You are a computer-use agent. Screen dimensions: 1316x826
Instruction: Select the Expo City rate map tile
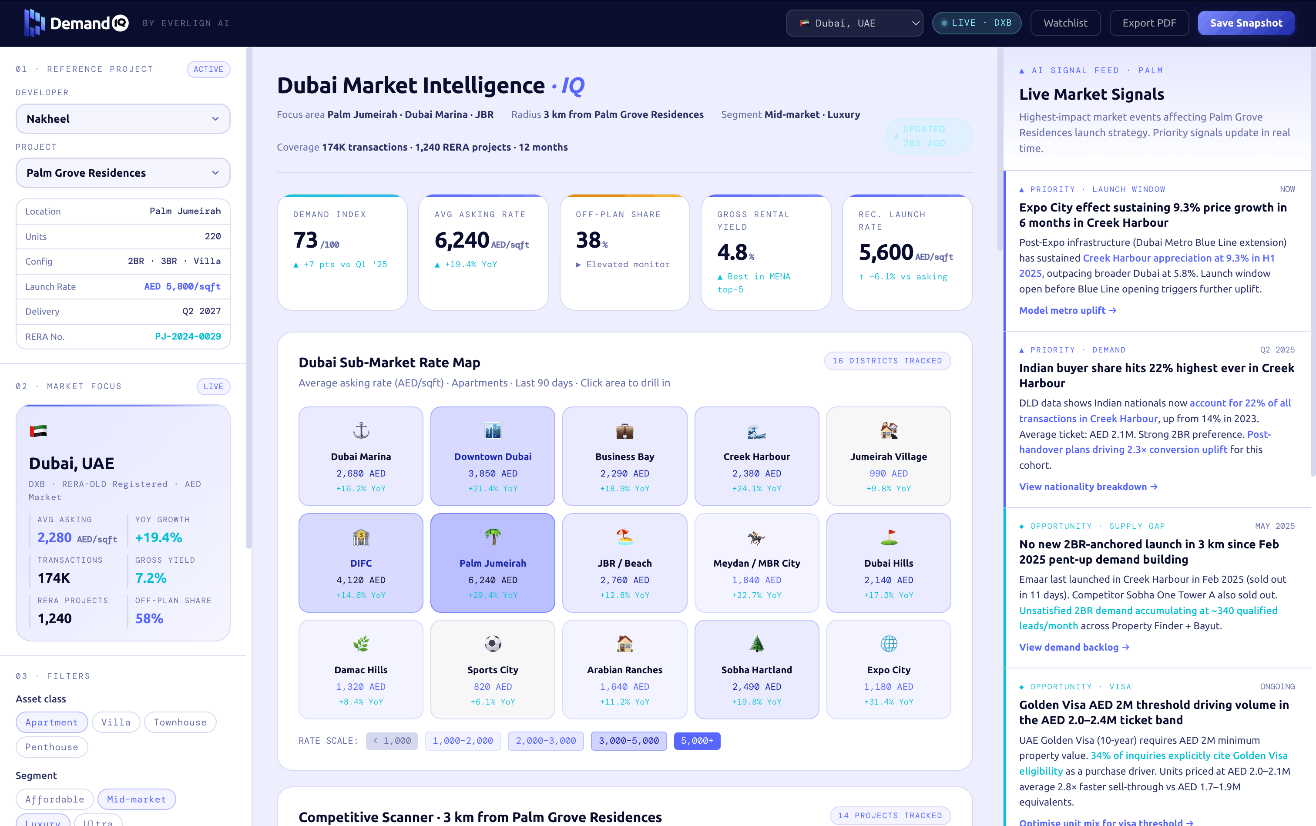889,669
